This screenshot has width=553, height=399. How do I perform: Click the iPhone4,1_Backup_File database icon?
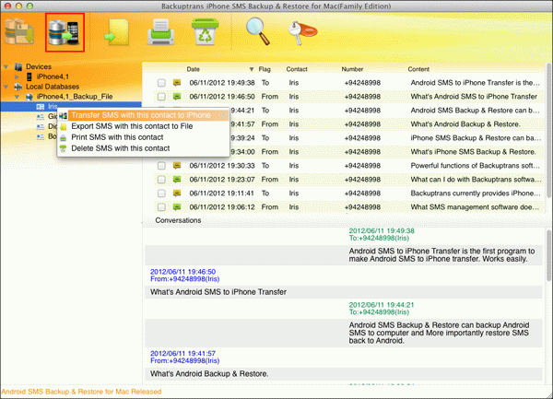click(29, 96)
